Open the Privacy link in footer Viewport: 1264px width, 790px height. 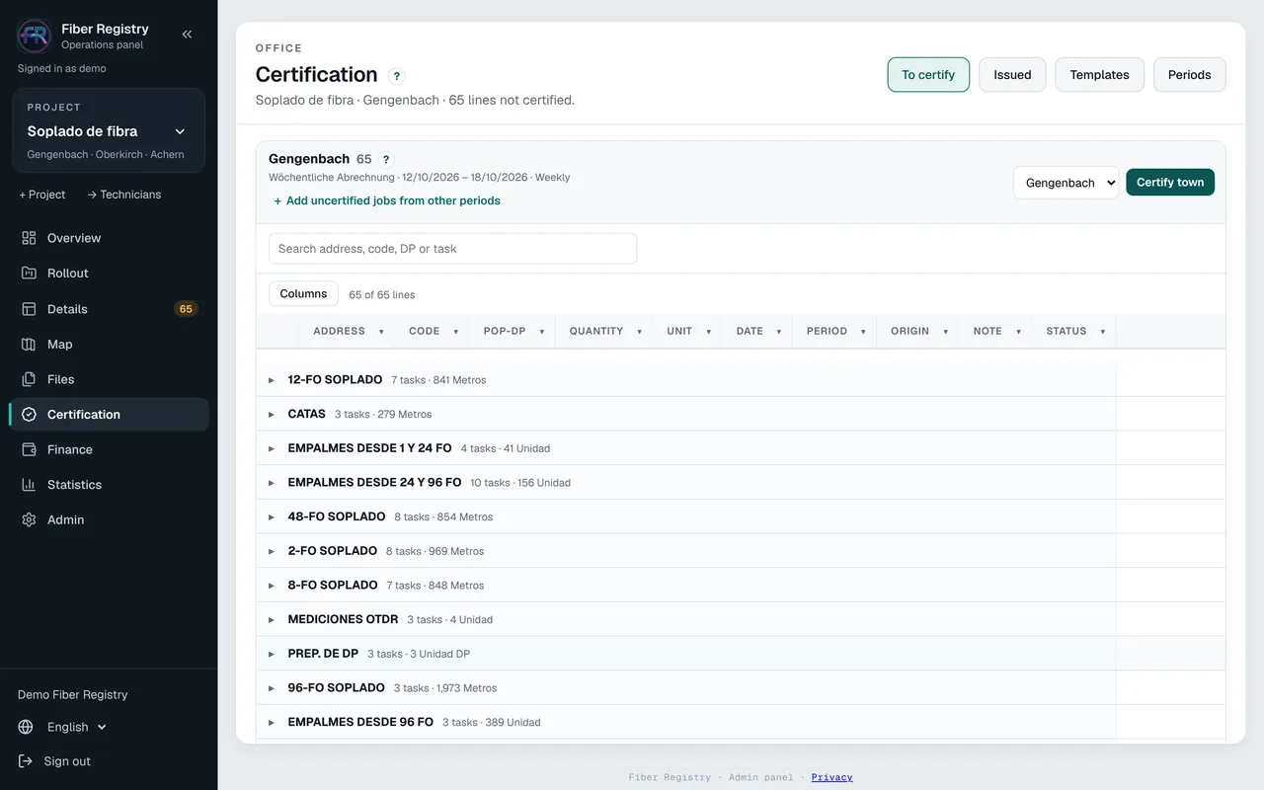(x=831, y=777)
